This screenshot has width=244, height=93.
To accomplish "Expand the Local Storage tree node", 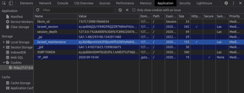I will [4, 42].
